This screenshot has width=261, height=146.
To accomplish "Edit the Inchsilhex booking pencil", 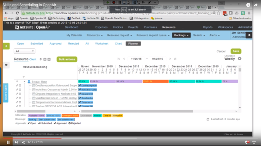I will [17, 89].
